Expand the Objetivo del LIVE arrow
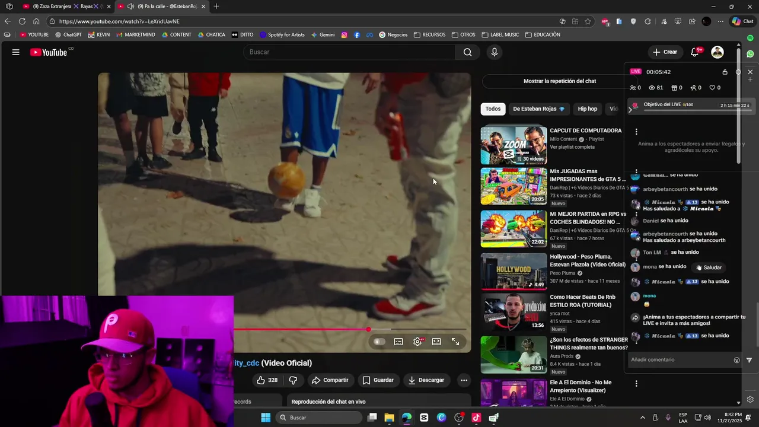This screenshot has height=427, width=759. (630, 110)
